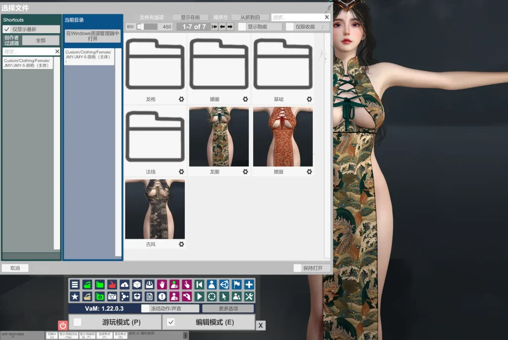This screenshot has width=508, height=340.
Task: Open the 全部 creator filter dropdown
Action: (x=41, y=41)
